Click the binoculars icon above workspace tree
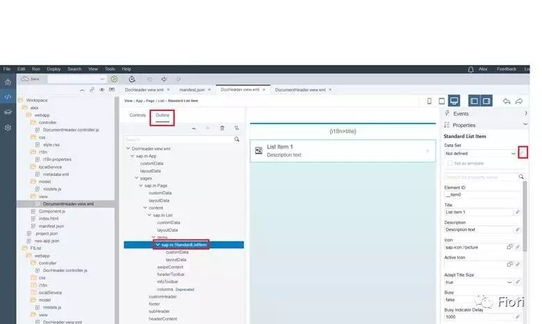 coord(112,89)
